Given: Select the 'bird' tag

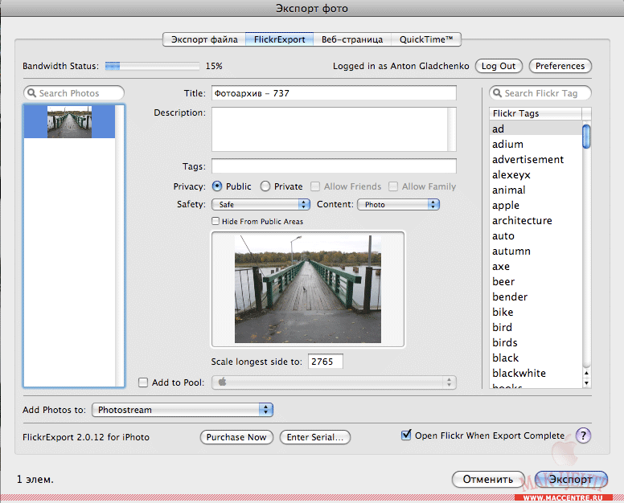Looking at the screenshot, I should (536, 327).
